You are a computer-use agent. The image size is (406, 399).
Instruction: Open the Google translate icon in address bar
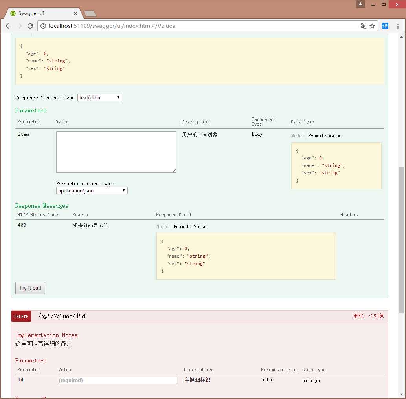[364, 26]
